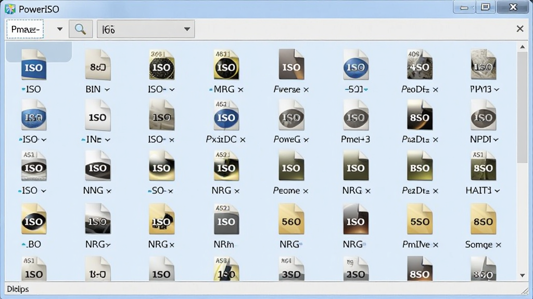Click the 8SO icon above PiaDtz
533x299 pixels.
tap(420, 115)
